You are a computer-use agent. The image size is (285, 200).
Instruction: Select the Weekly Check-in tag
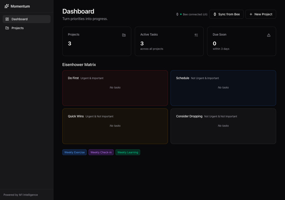click(x=101, y=152)
